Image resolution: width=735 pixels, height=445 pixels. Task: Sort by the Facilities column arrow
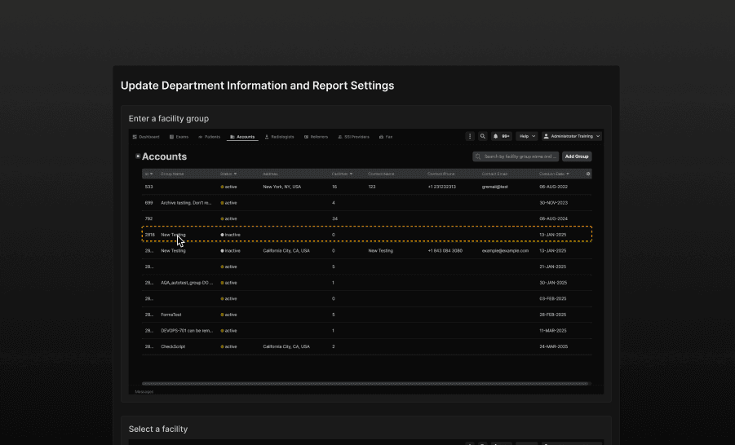(x=351, y=174)
